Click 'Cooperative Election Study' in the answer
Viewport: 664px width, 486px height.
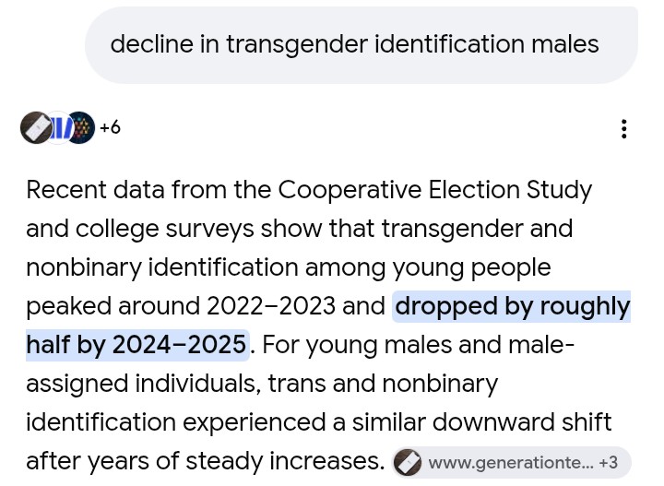coord(435,189)
